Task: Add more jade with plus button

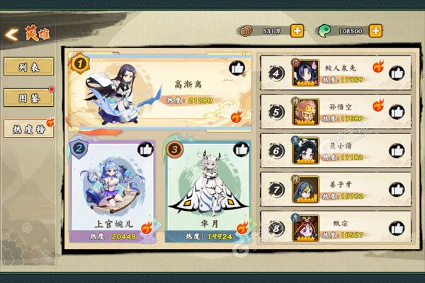Action: pyautogui.click(x=375, y=31)
